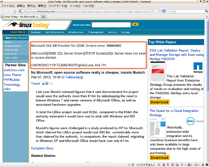Click the Firefox icon in the status bar
The height and width of the screenshot is (167, 209).
(203, 165)
